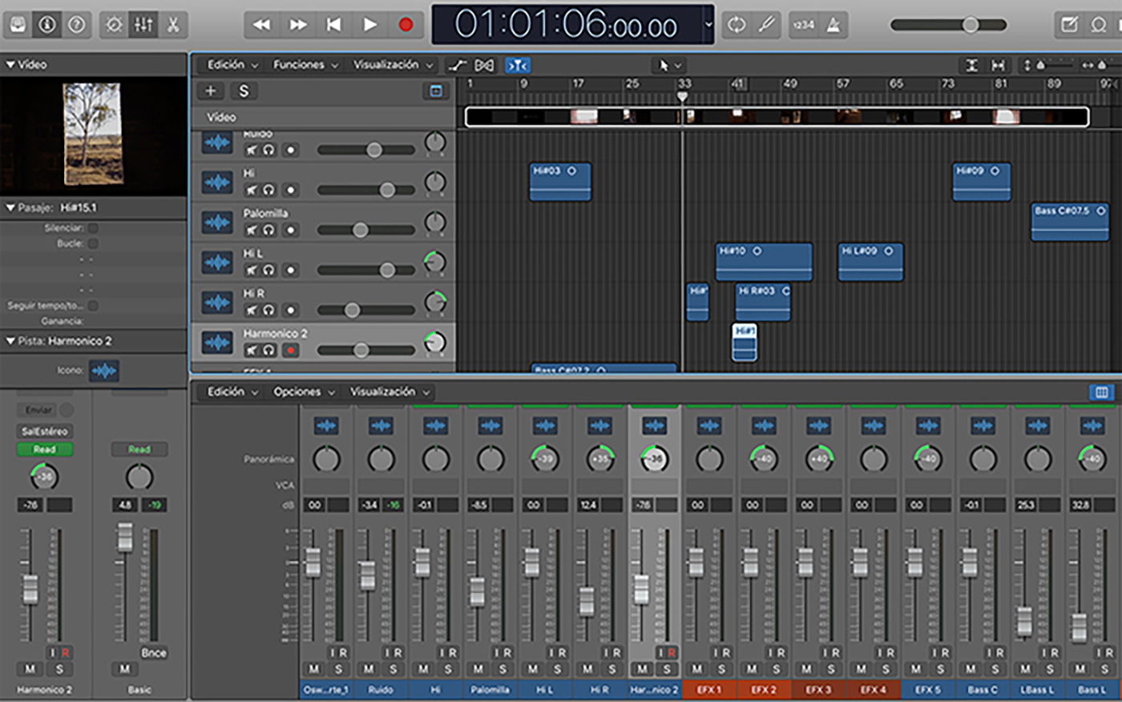Viewport: 1122px width, 702px height.
Task: Enable Cycle mode loop icon
Action: point(736,25)
